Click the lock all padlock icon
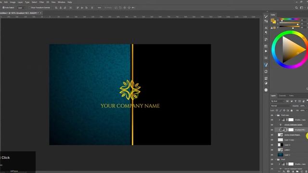The image size is (308, 173). 292,111
